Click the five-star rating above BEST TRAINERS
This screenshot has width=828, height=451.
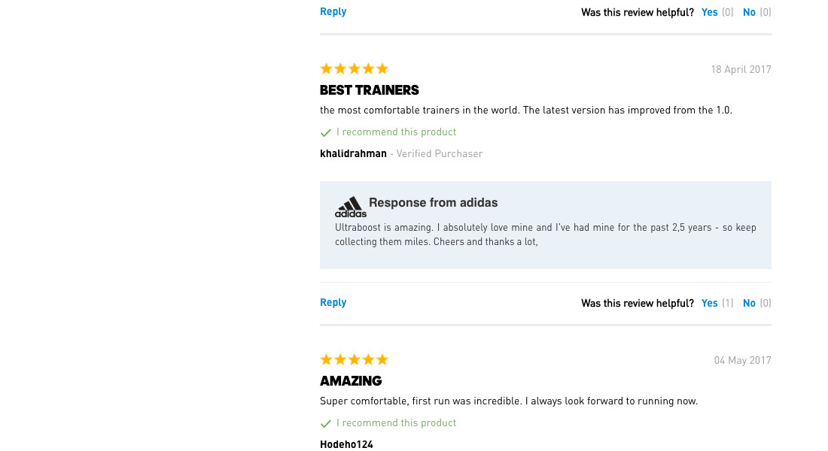354,69
